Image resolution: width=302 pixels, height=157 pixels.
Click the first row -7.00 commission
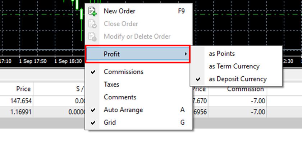point(258,101)
